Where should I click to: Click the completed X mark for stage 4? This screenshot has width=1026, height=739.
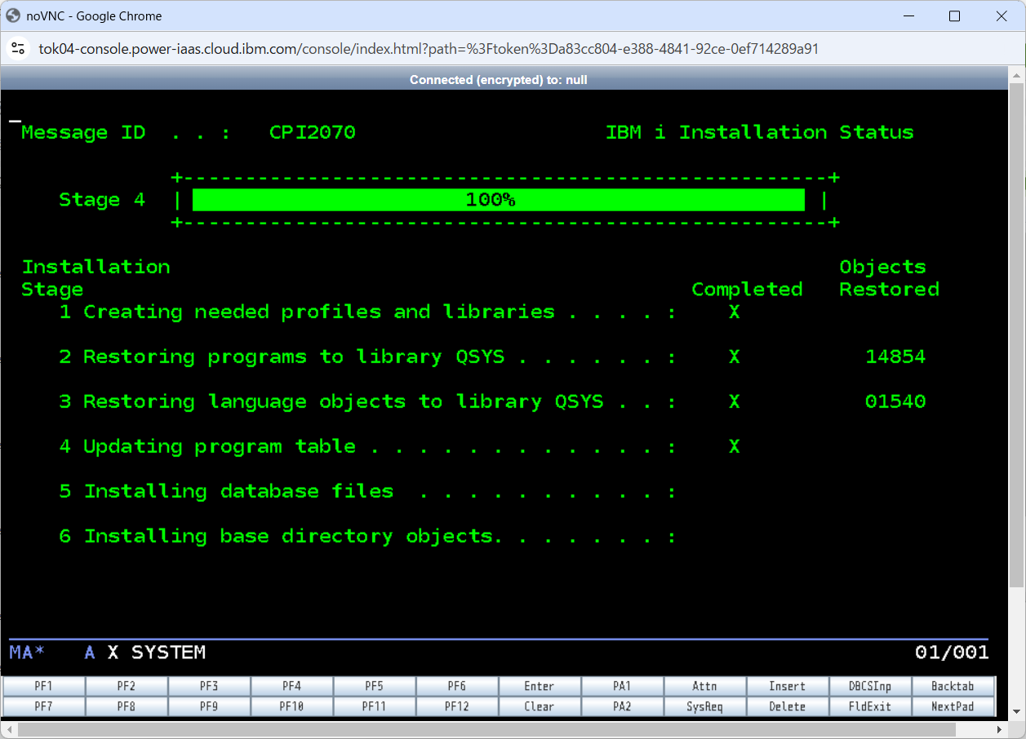tap(735, 446)
